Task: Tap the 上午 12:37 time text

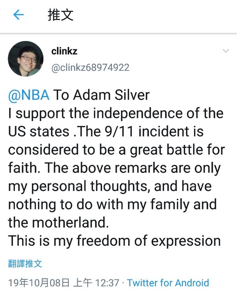Action: [96, 283]
